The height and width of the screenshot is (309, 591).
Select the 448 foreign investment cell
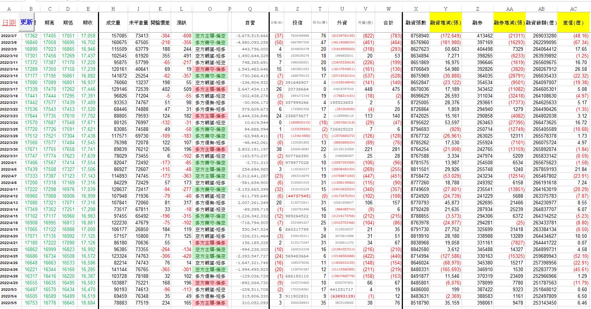coord(365,89)
